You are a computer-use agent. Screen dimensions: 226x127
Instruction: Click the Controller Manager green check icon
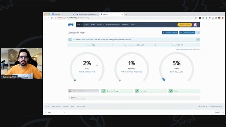[103, 91]
